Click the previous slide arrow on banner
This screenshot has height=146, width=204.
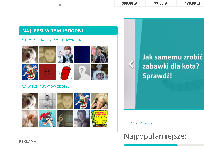[131, 64]
